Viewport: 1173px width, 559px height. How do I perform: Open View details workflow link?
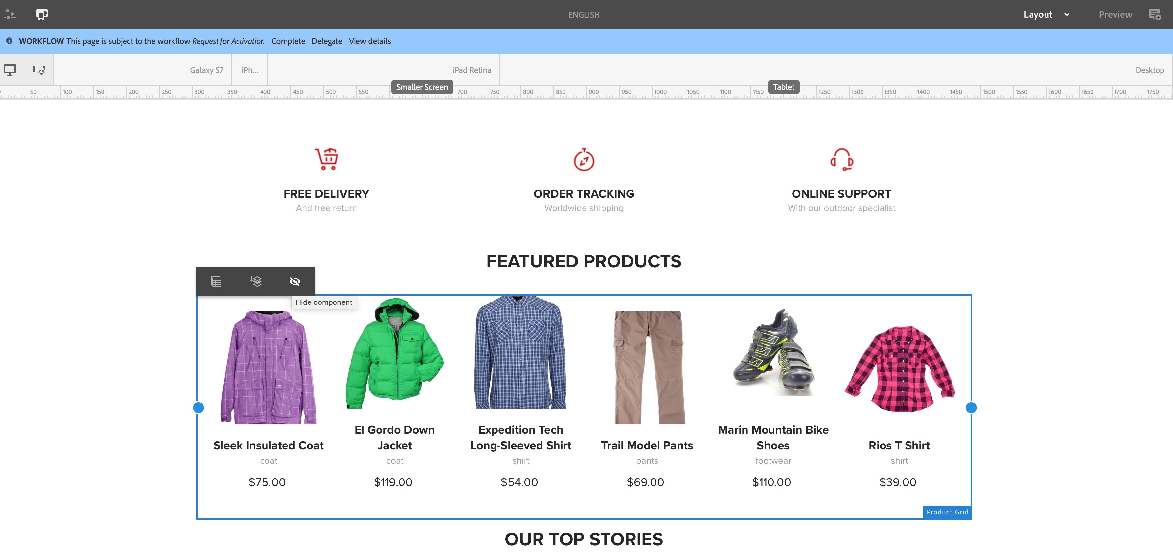(369, 41)
